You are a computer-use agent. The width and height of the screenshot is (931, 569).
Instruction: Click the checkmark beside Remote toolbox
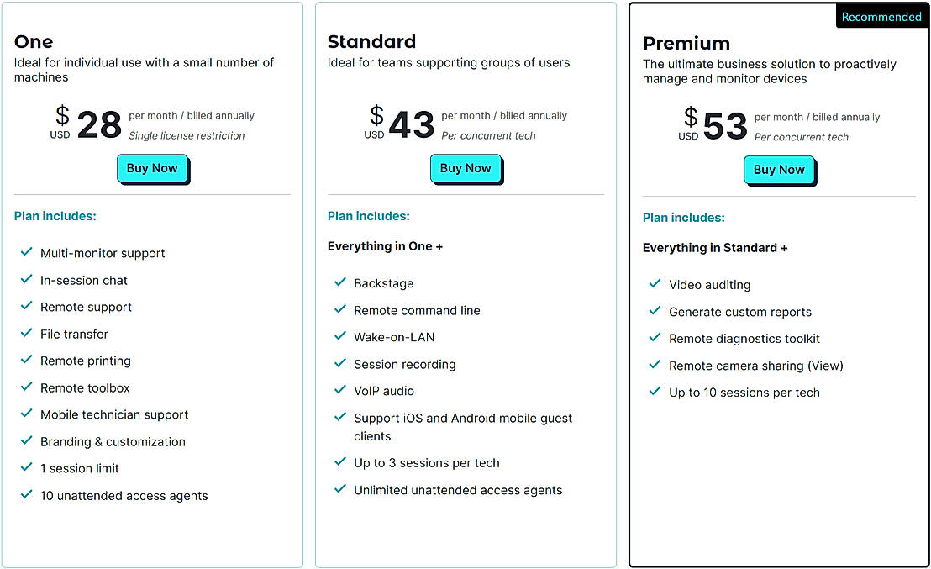[26, 387]
